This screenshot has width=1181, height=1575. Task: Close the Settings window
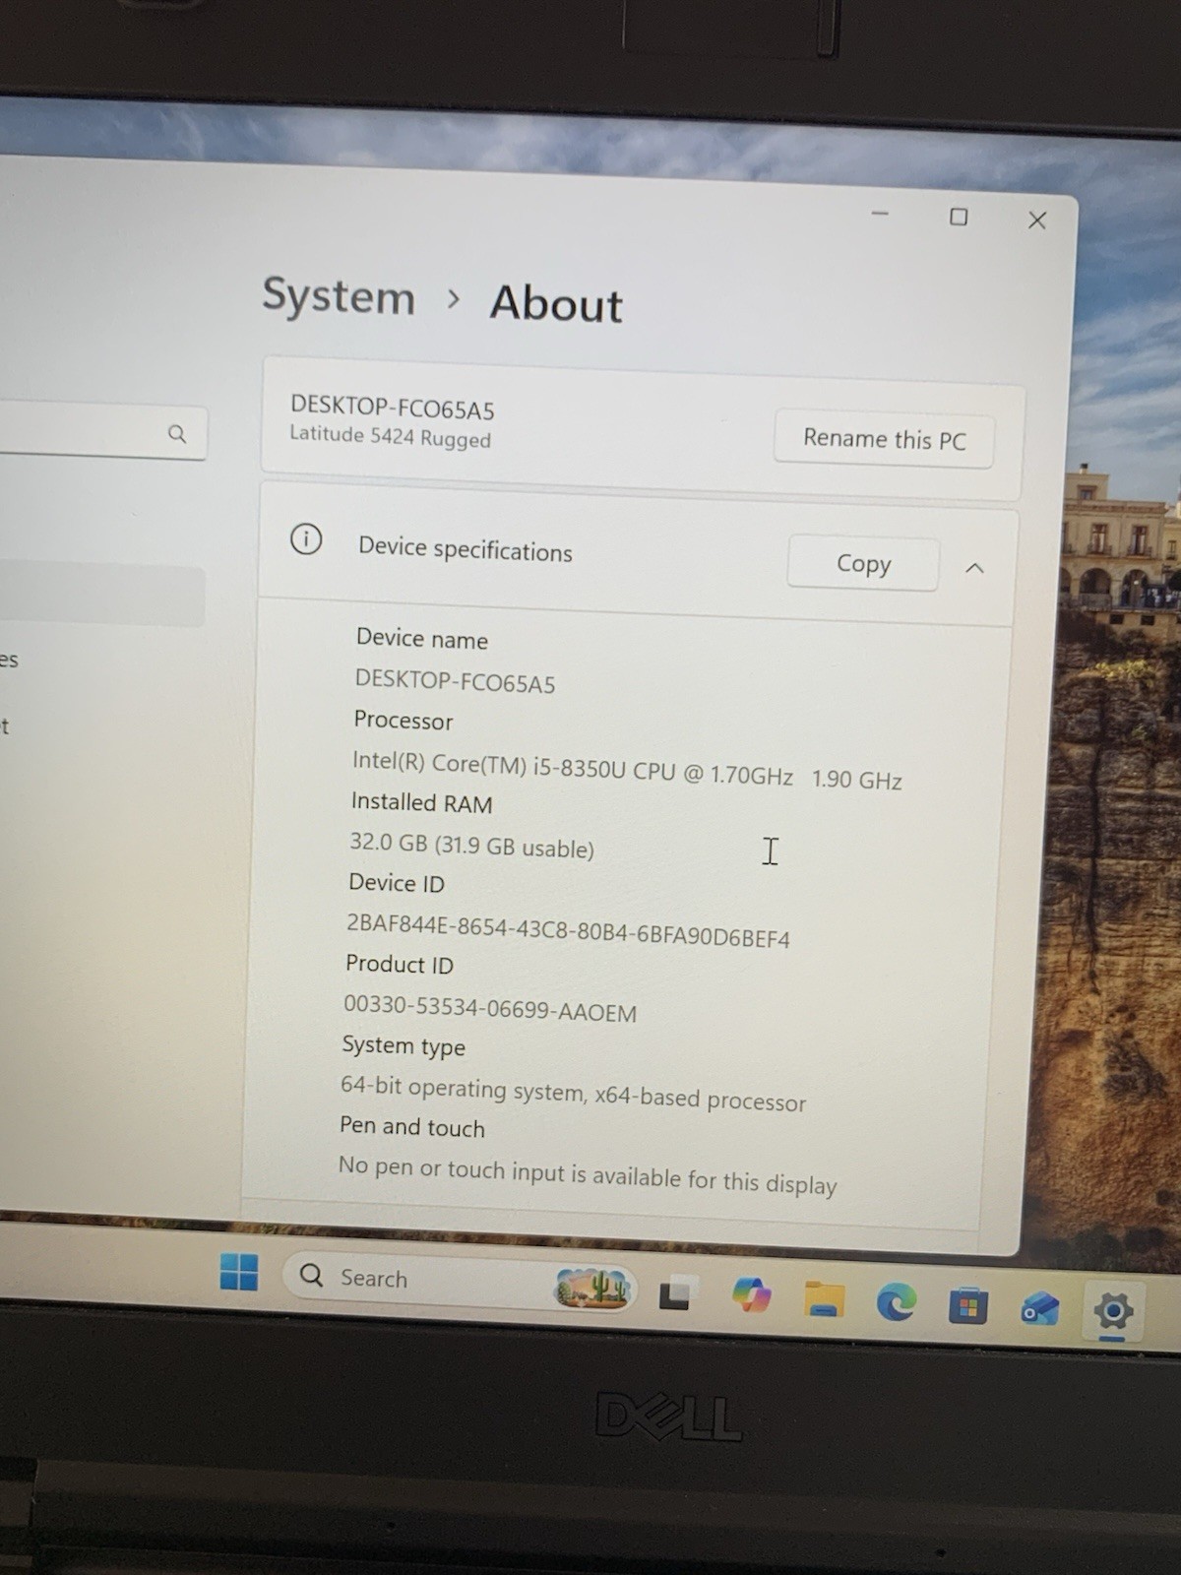[1037, 220]
